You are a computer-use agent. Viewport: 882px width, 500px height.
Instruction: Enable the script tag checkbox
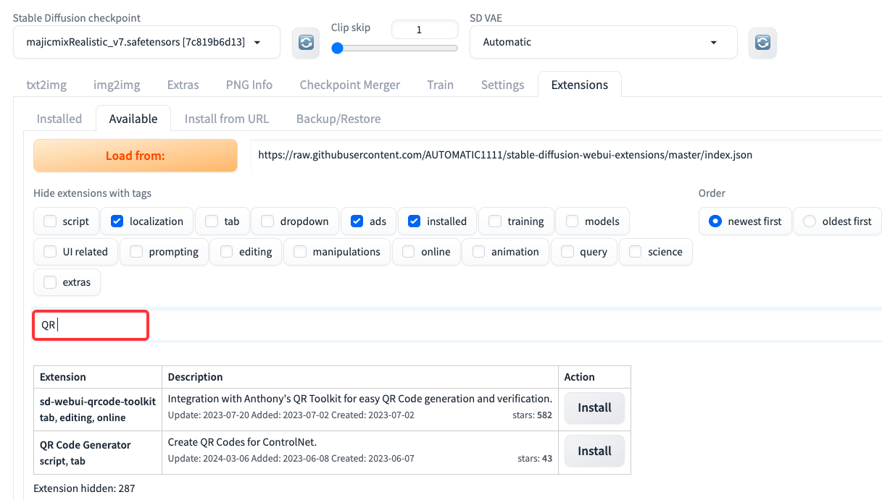click(x=50, y=221)
